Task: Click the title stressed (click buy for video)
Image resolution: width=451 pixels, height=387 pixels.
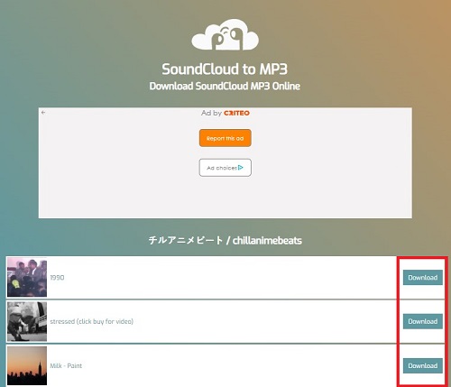Action: tap(91, 321)
